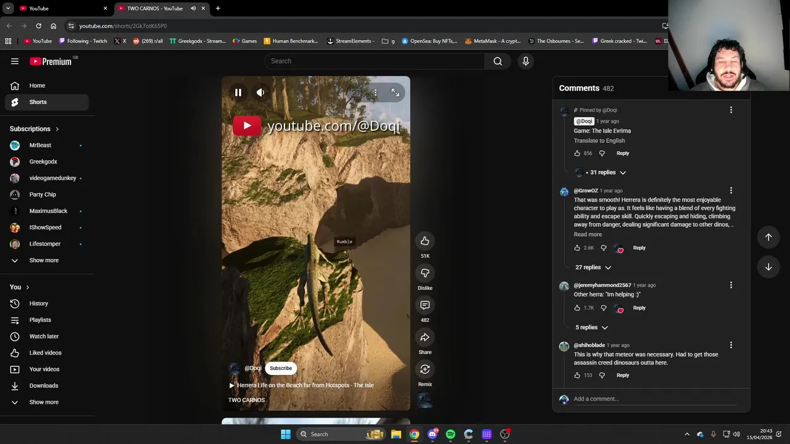Start voice search with microphone
The image size is (790, 444).
pos(526,61)
